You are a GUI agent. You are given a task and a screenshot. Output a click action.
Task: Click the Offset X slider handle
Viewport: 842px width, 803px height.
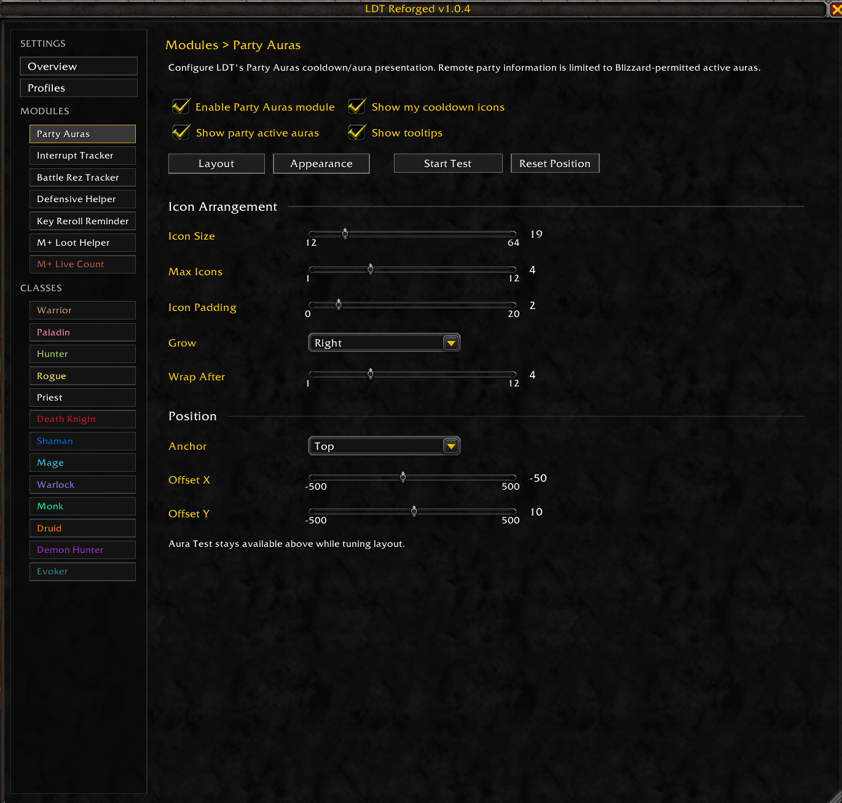click(x=403, y=477)
